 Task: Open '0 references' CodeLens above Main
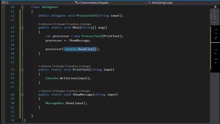[45, 24]
